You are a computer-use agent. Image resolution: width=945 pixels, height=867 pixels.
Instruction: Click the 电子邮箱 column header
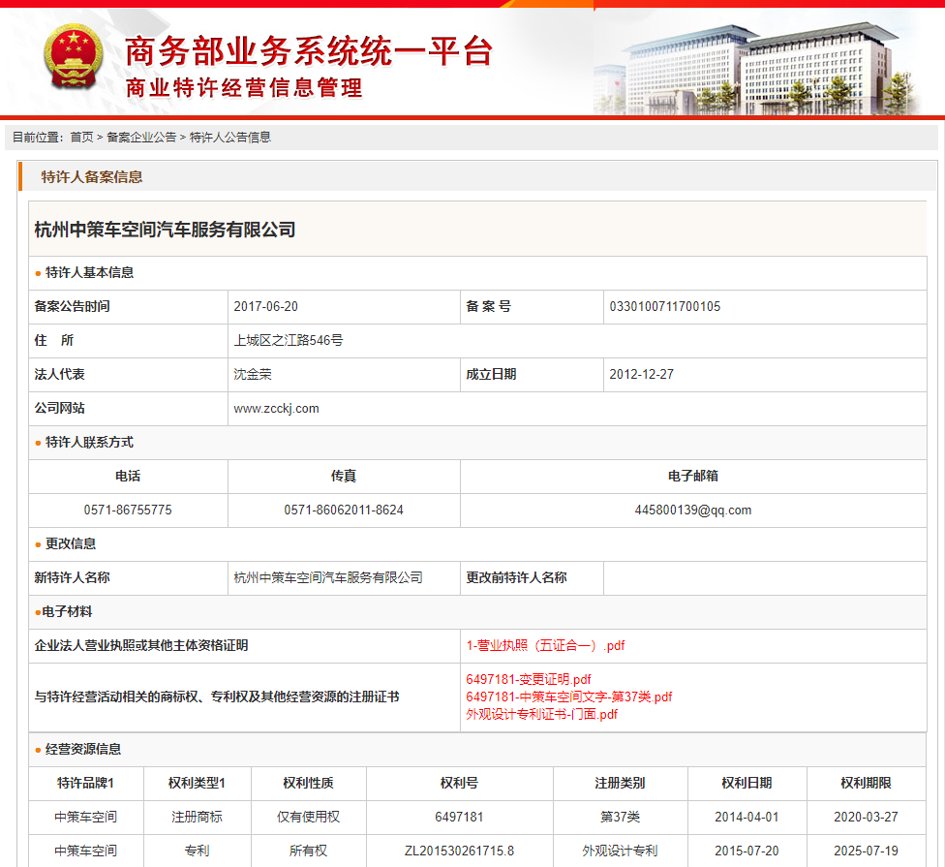click(693, 477)
